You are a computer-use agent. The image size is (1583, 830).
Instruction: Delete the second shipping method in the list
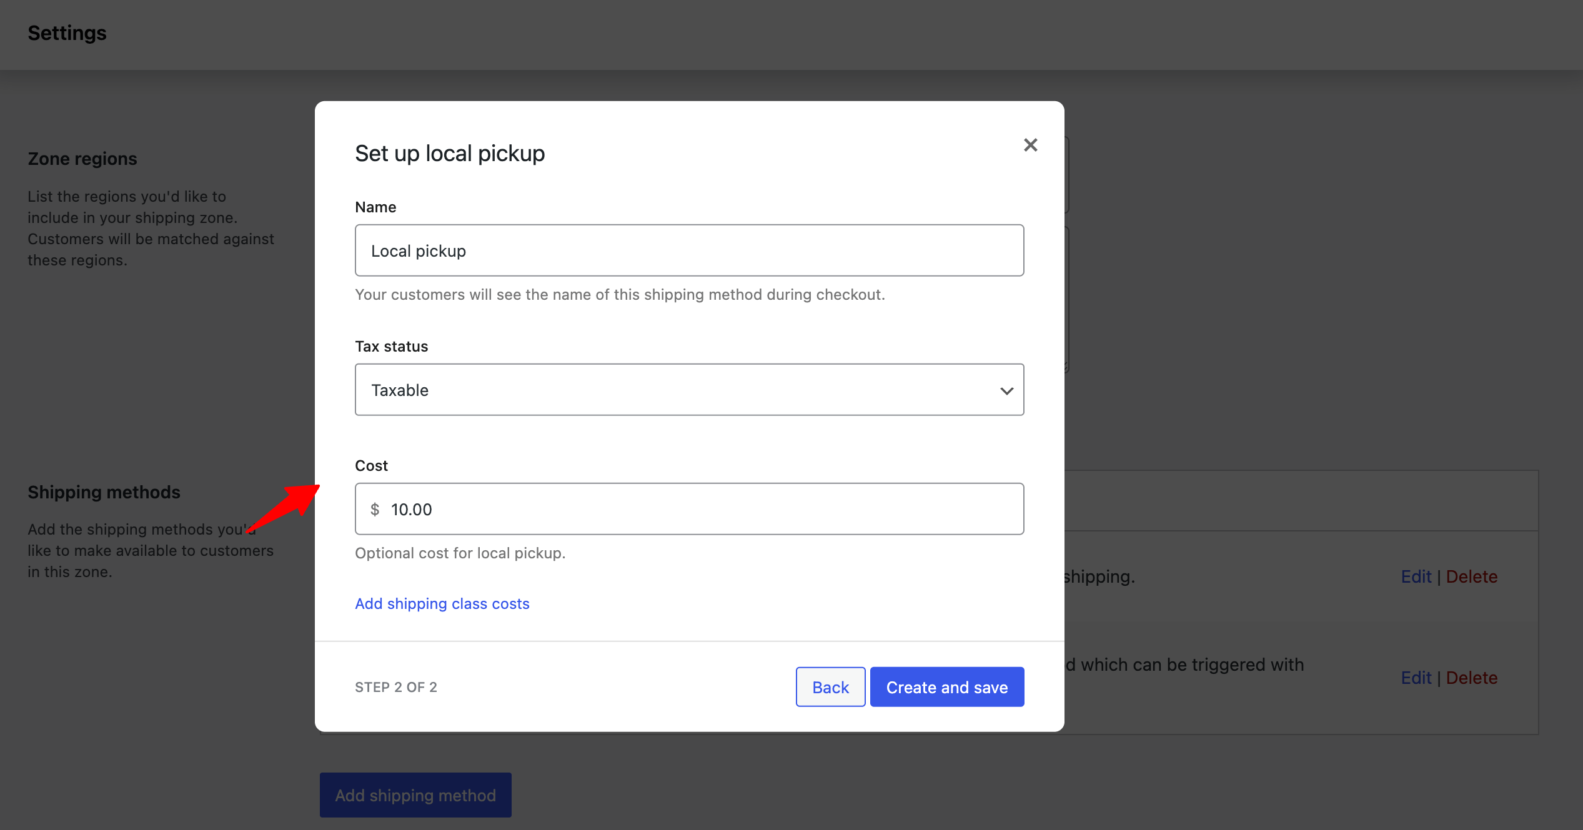pyautogui.click(x=1472, y=678)
